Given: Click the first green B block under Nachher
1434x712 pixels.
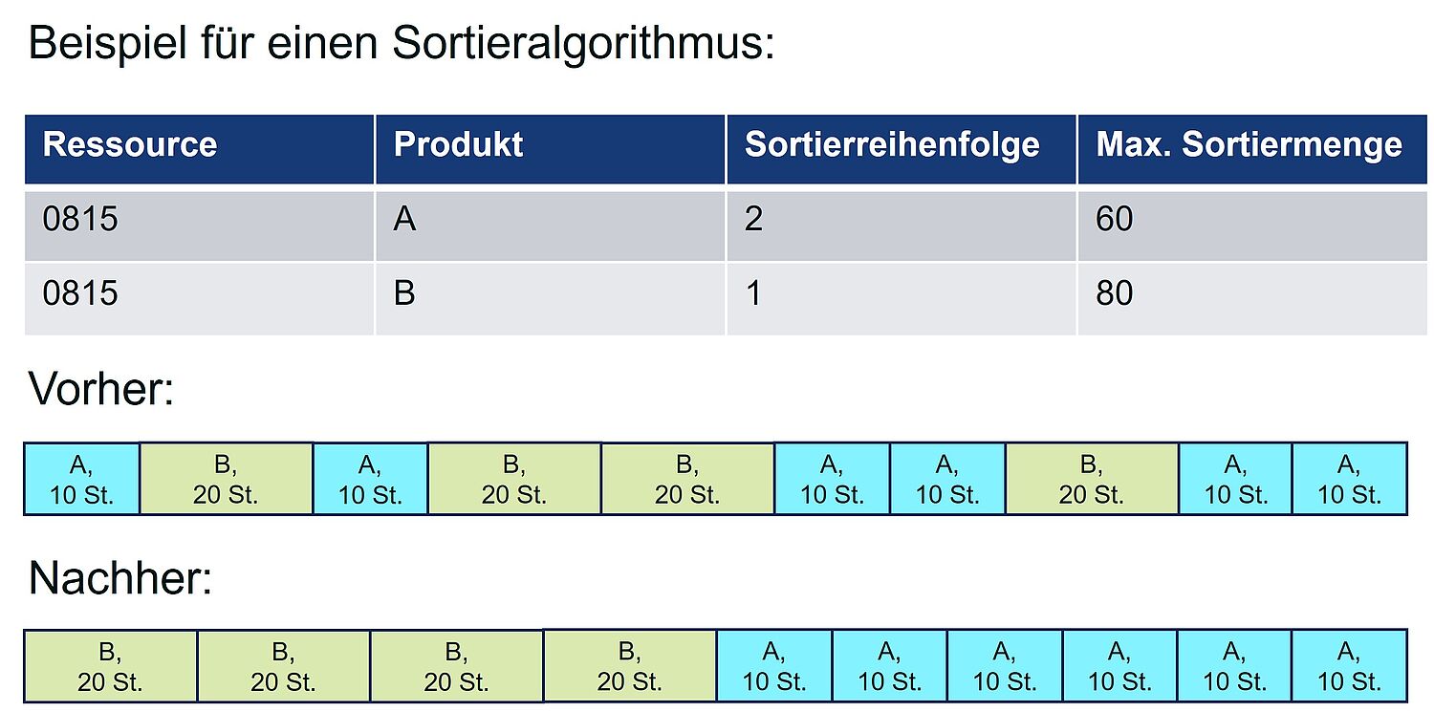Looking at the screenshot, I should tap(111, 665).
